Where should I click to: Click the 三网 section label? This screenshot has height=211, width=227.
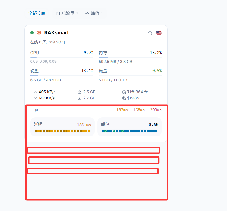tap(35, 110)
